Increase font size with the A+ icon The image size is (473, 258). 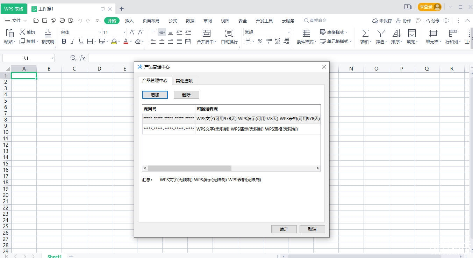point(132,32)
